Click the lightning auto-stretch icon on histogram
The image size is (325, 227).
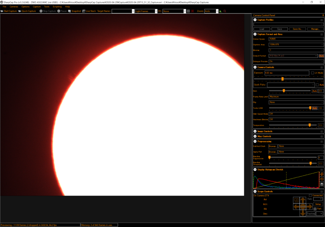pos(322,174)
